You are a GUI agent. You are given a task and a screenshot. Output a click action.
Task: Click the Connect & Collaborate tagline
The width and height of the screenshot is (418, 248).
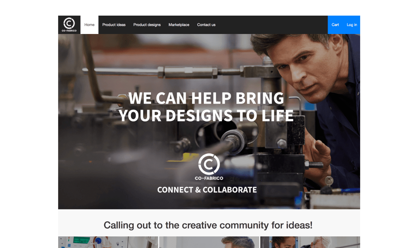[207, 190]
